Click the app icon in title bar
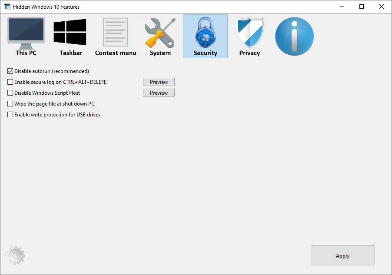392x275 pixels. tap(7, 7)
